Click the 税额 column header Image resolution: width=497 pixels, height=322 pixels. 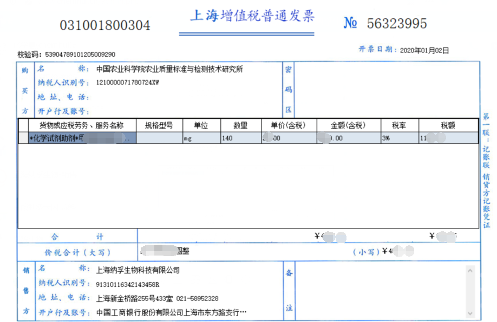click(448, 125)
